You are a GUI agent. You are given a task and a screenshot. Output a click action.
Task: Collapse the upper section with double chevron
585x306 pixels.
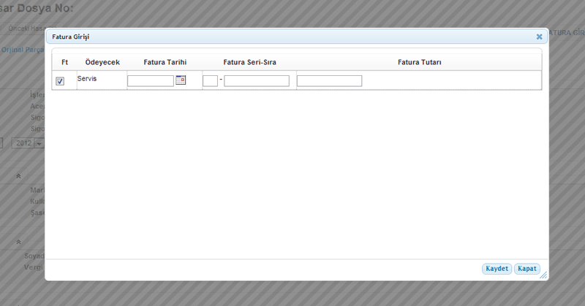[x=19, y=176]
